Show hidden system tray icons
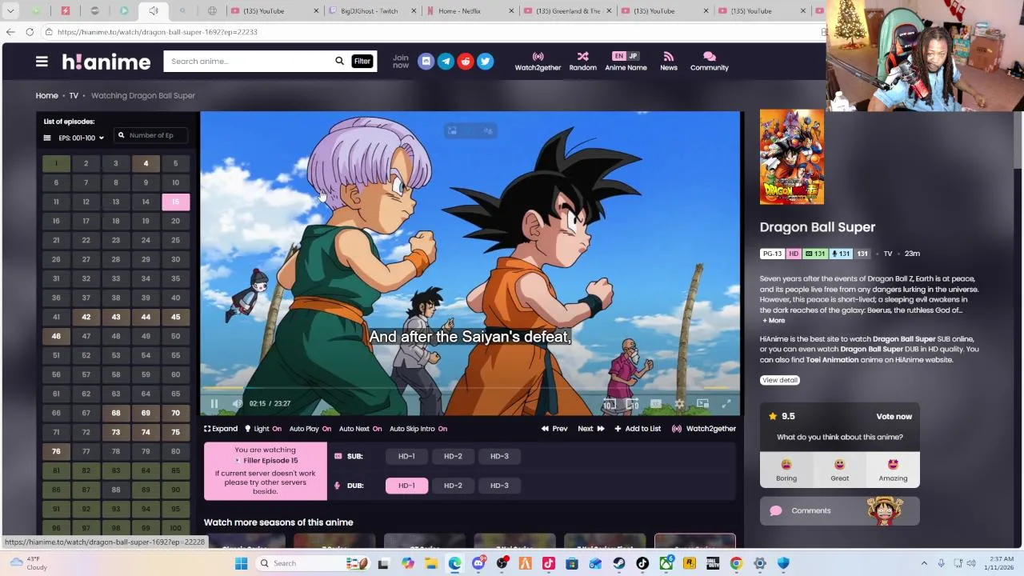The width and height of the screenshot is (1024, 576). point(924,563)
